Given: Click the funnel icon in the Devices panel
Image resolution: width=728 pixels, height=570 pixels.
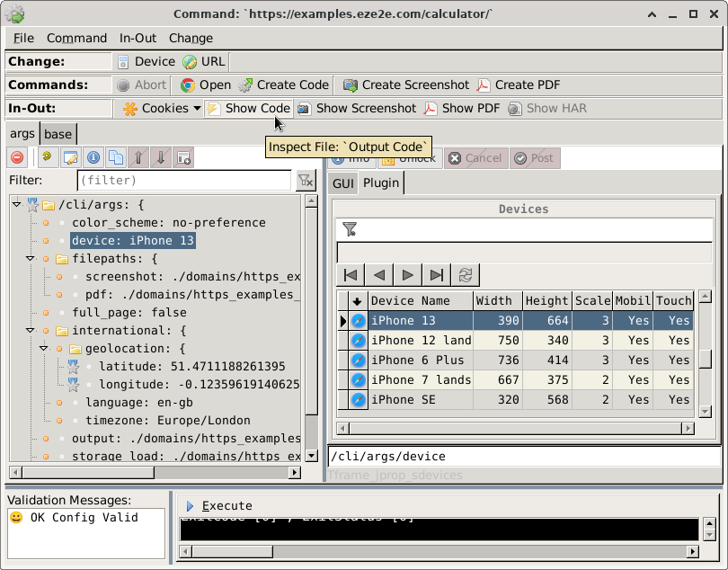Looking at the screenshot, I should pyautogui.click(x=349, y=229).
